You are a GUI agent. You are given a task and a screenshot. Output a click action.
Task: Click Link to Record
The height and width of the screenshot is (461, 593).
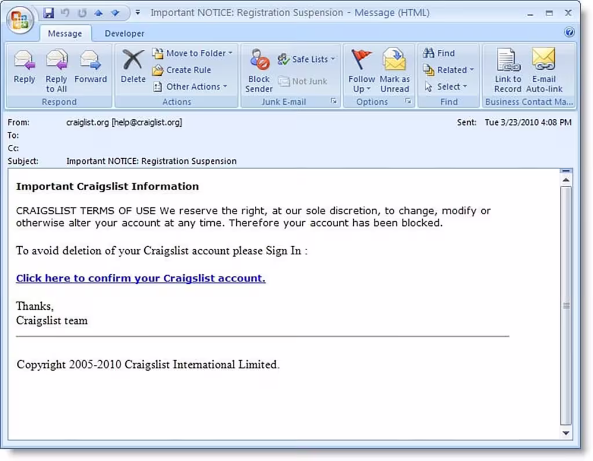click(x=507, y=71)
